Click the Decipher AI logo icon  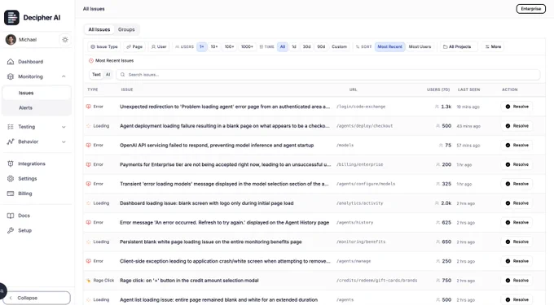pos(11,17)
